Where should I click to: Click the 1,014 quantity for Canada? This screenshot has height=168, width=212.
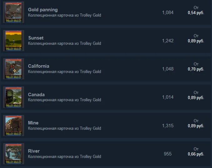coord(168,97)
